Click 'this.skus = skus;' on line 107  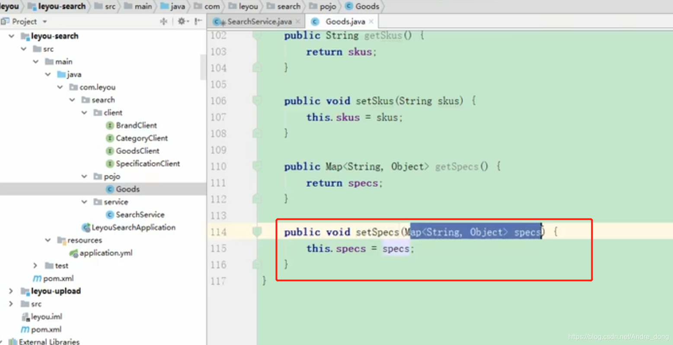(354, 117)
